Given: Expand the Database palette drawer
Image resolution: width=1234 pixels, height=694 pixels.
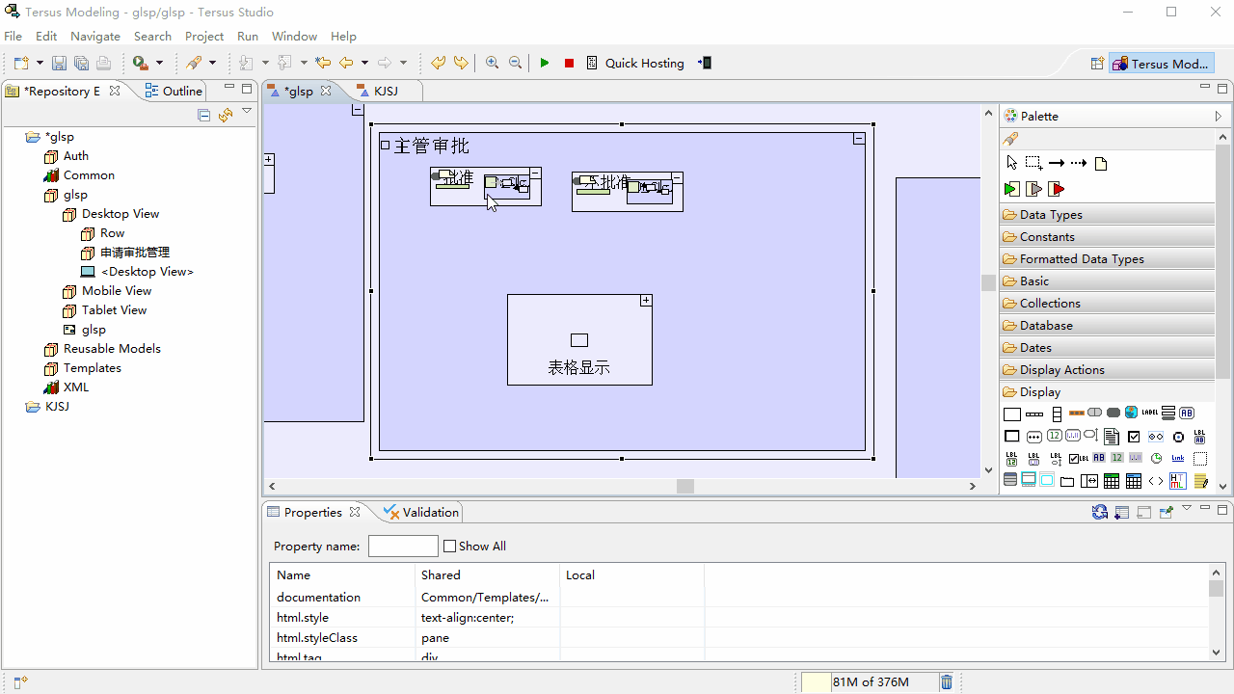Looking at the screenshot, I should click(x=1108, y=326).
